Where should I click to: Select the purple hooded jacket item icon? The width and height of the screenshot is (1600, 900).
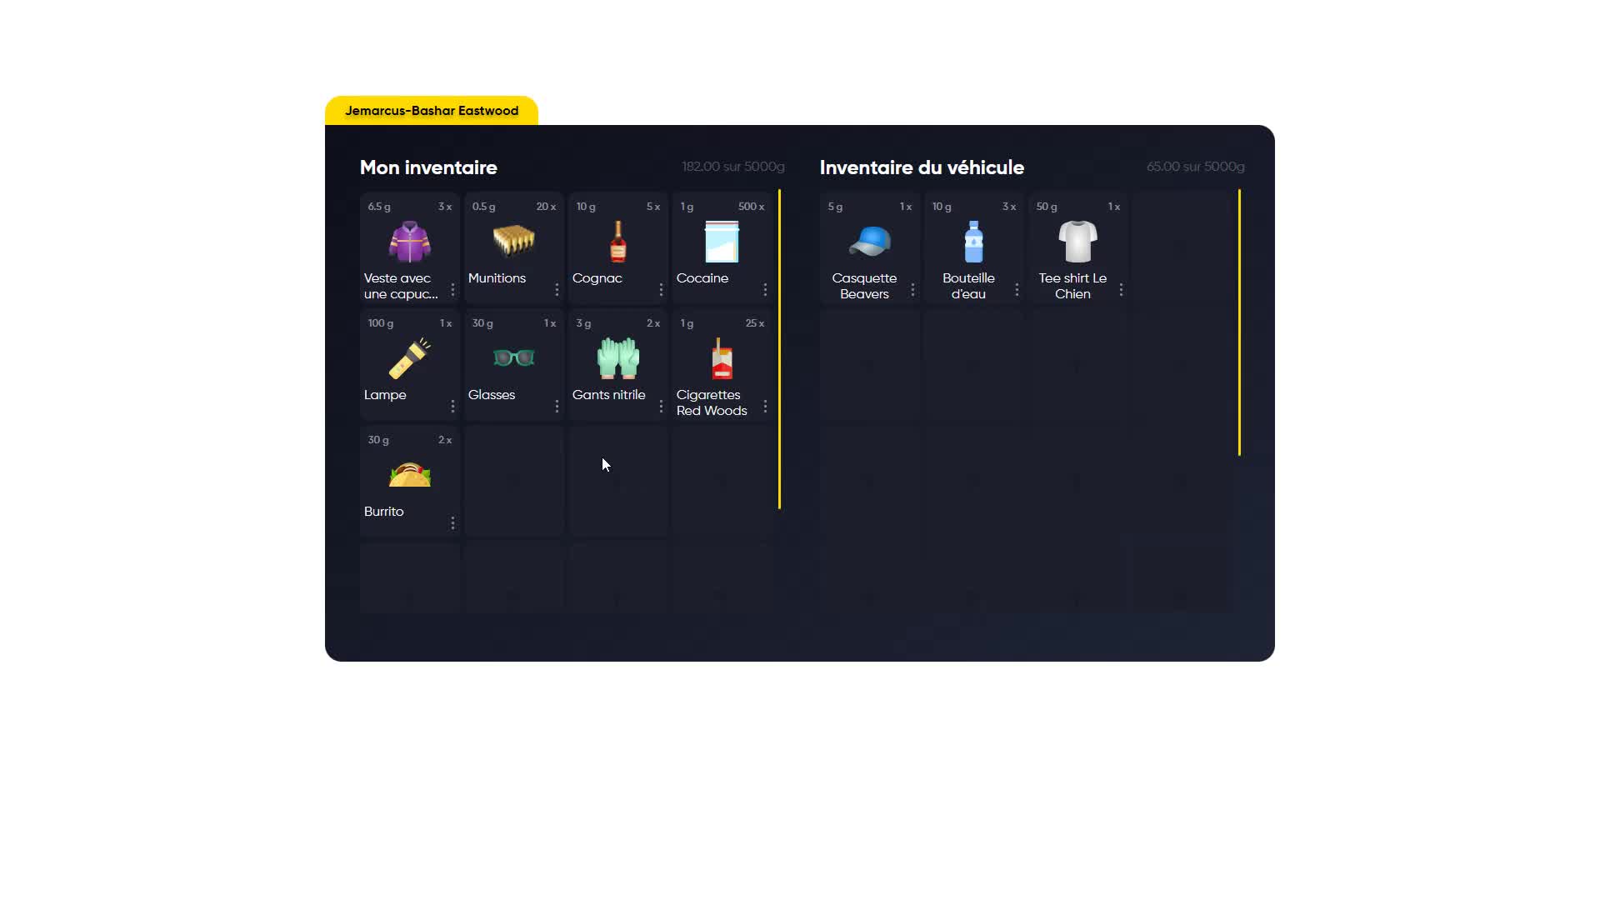tap(409, 242)
